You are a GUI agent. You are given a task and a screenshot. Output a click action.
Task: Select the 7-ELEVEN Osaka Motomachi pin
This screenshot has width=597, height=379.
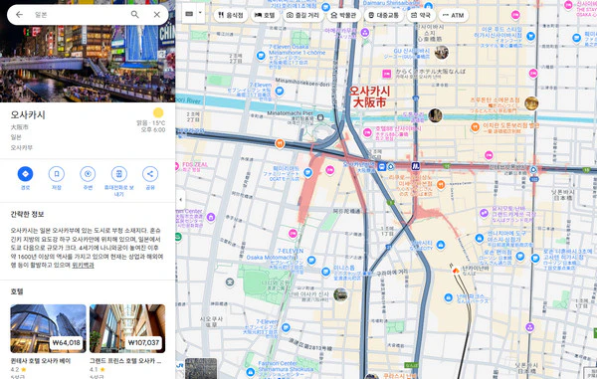[x=311, y=261]
